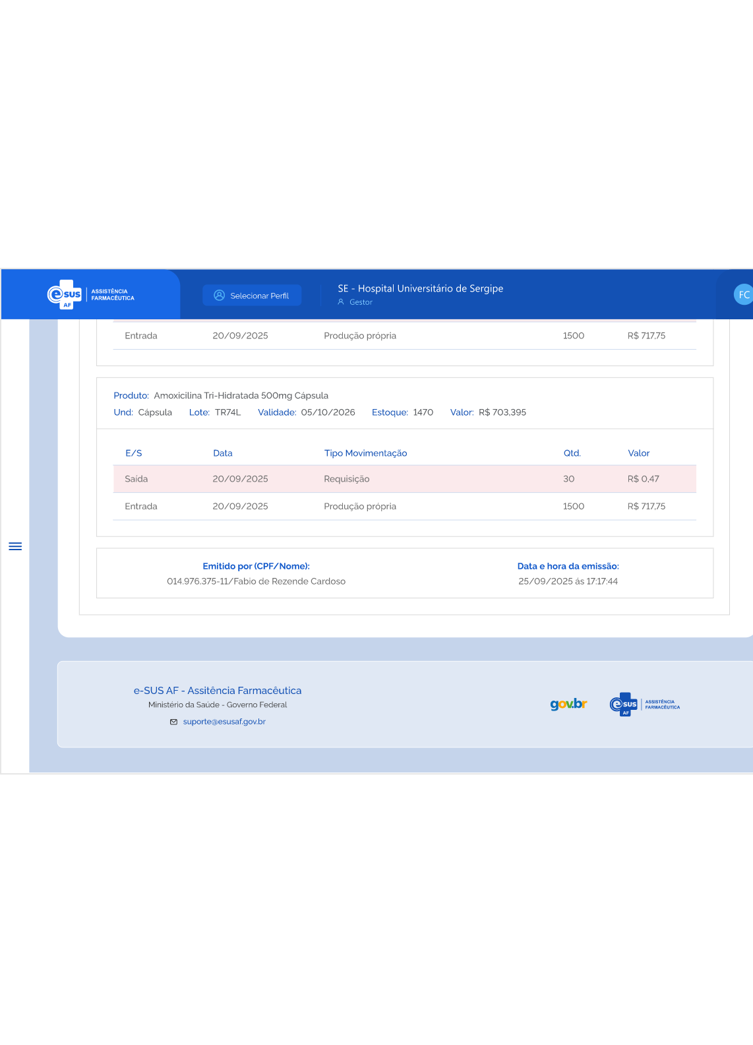Click the Tipo Movimentação column header
Screen dimensions: 753x1045
[x=365, y=453]
